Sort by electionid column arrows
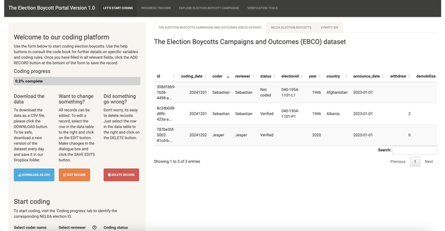This screenshot has height=231, width=445. (x=302, y=76)
